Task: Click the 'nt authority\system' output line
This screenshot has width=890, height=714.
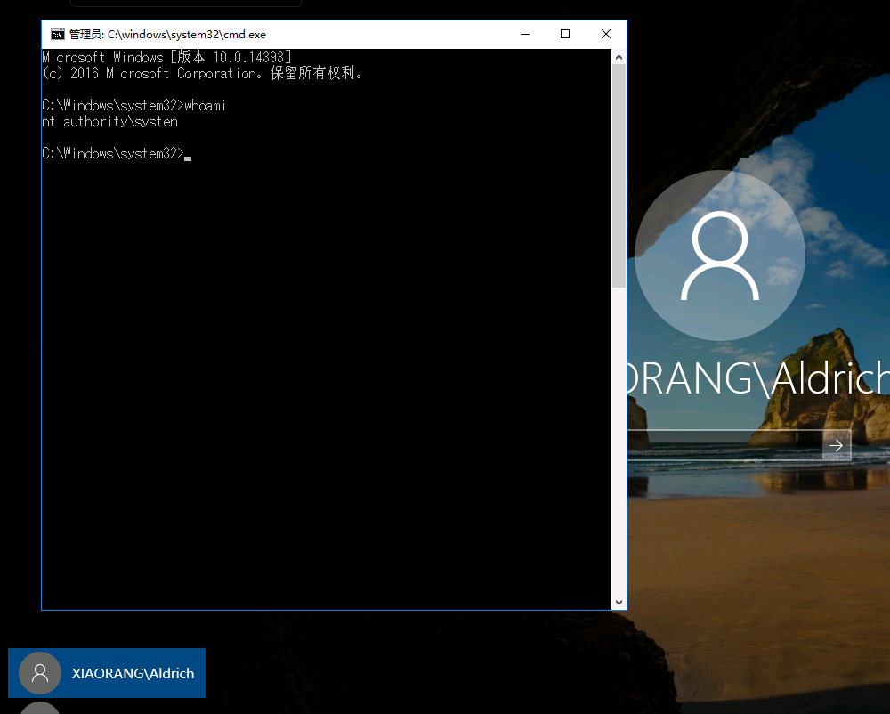Action: 109,122
